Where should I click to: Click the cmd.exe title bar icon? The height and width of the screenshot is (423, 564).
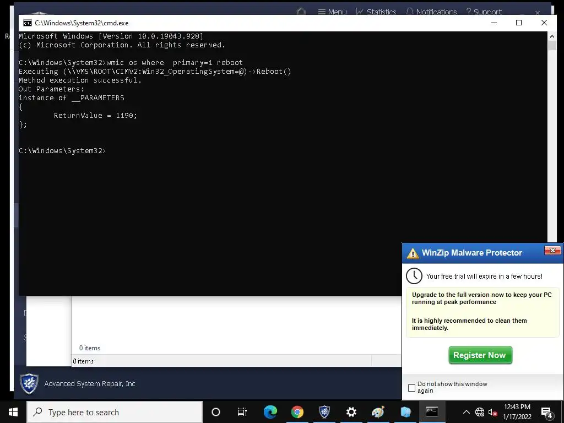tap(28, 23)
